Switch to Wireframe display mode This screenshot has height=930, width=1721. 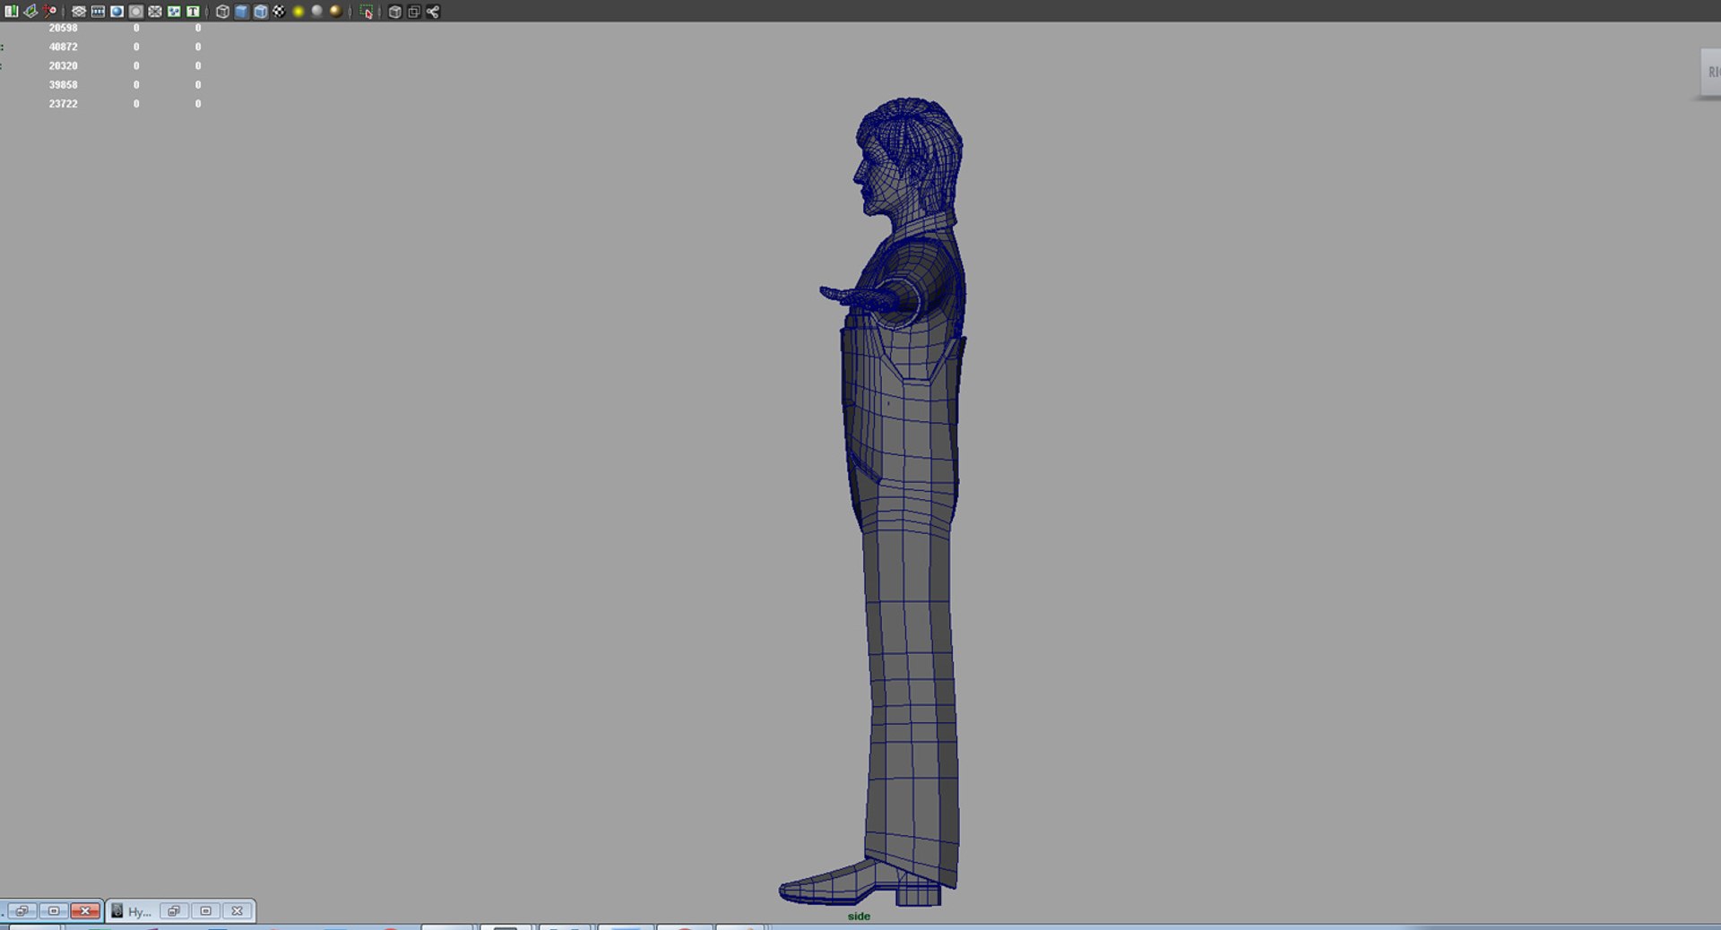(x=222, y=12)
